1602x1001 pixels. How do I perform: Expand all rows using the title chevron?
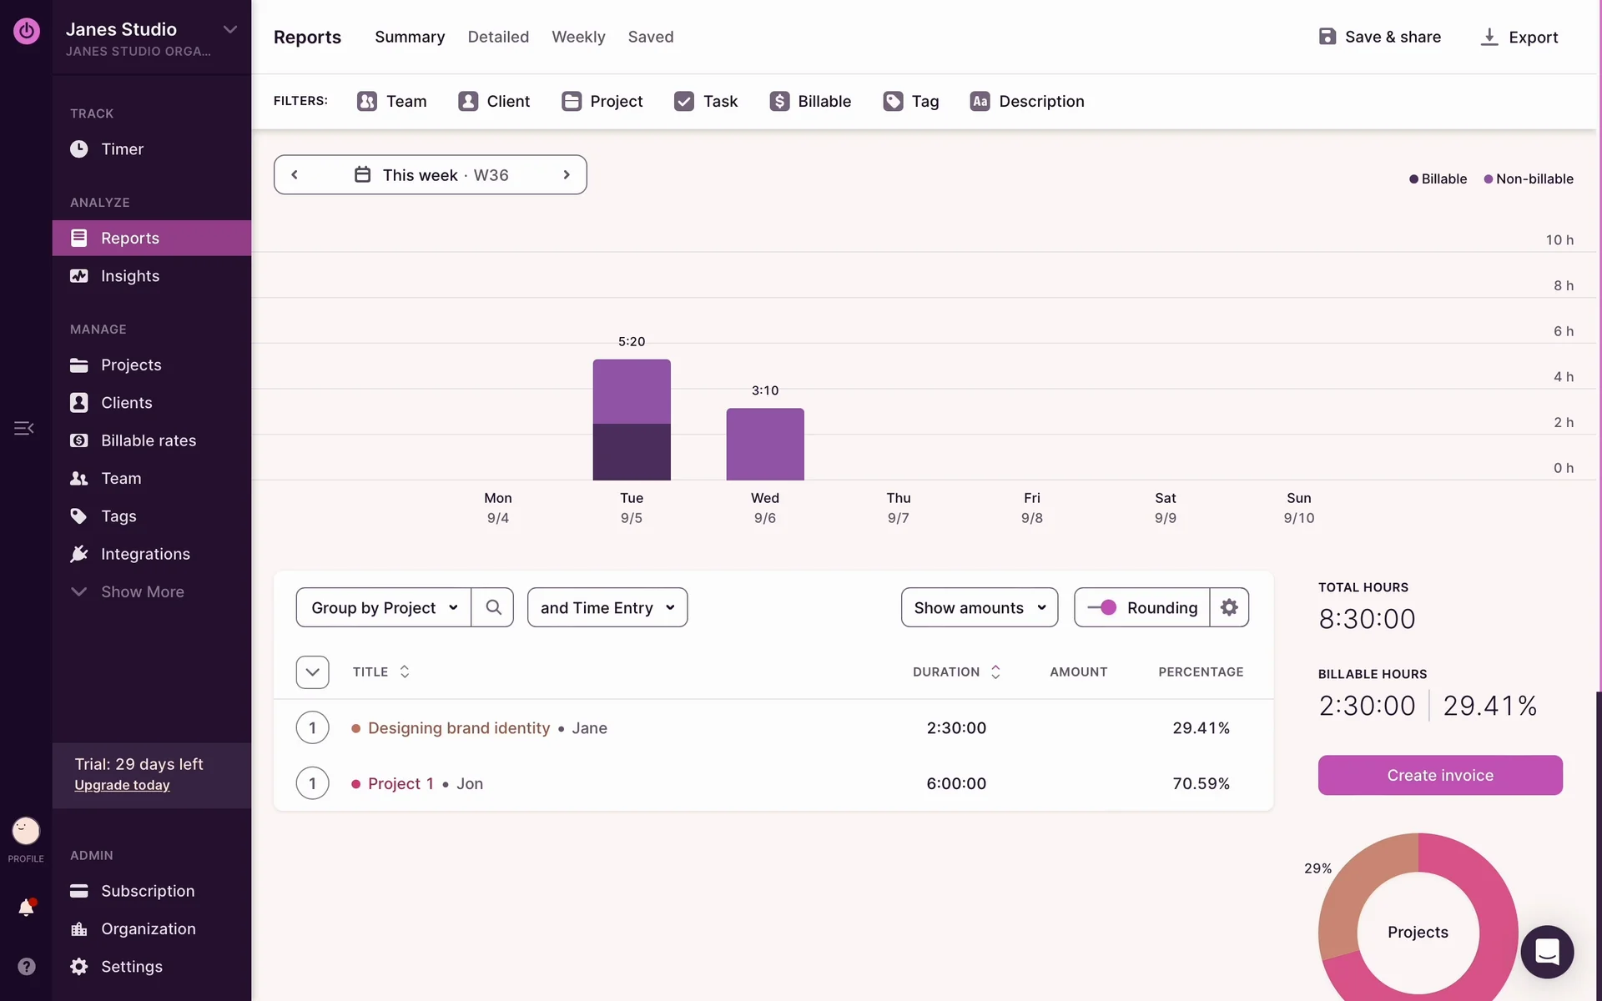click(312, 672)
